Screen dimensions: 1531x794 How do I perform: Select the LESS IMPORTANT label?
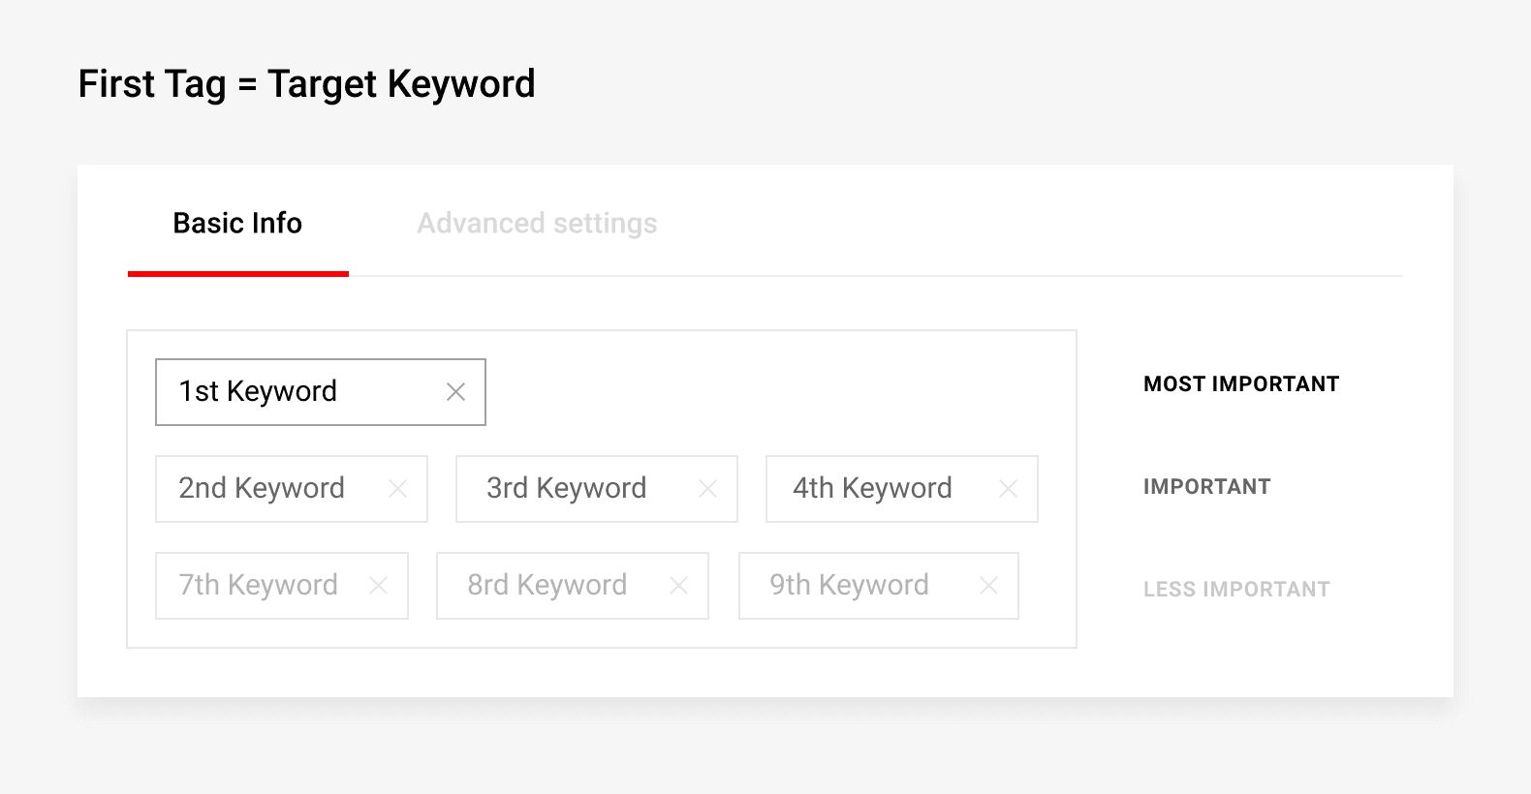pyautogui.click(x=1236, y=589)
